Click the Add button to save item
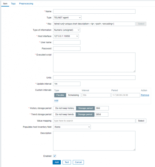Image resolution: width=155 pixels, height=167 pixels. point(57,162)
